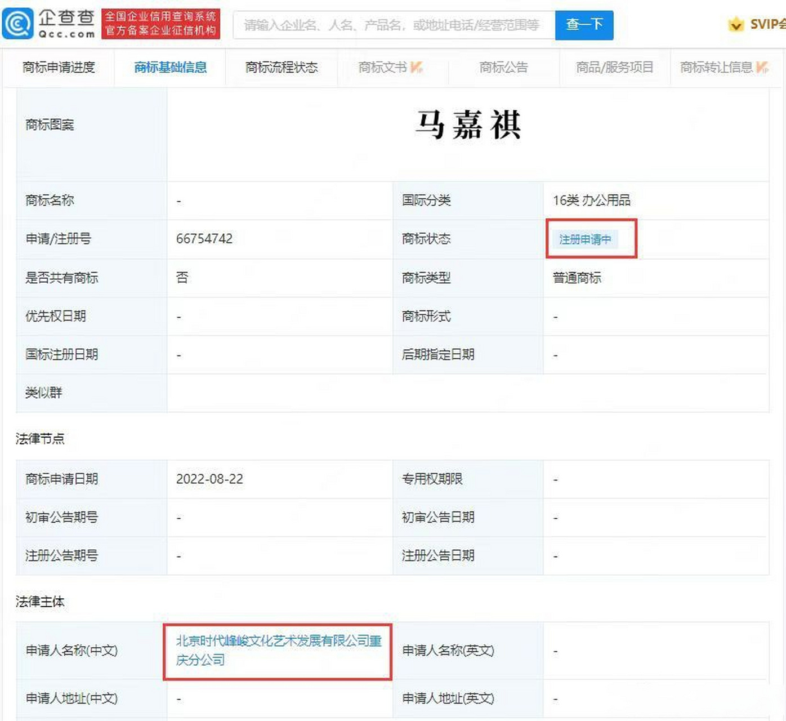Screen dimensions: 786x721
Task: Click the application number 66754742
Action: 204,239
